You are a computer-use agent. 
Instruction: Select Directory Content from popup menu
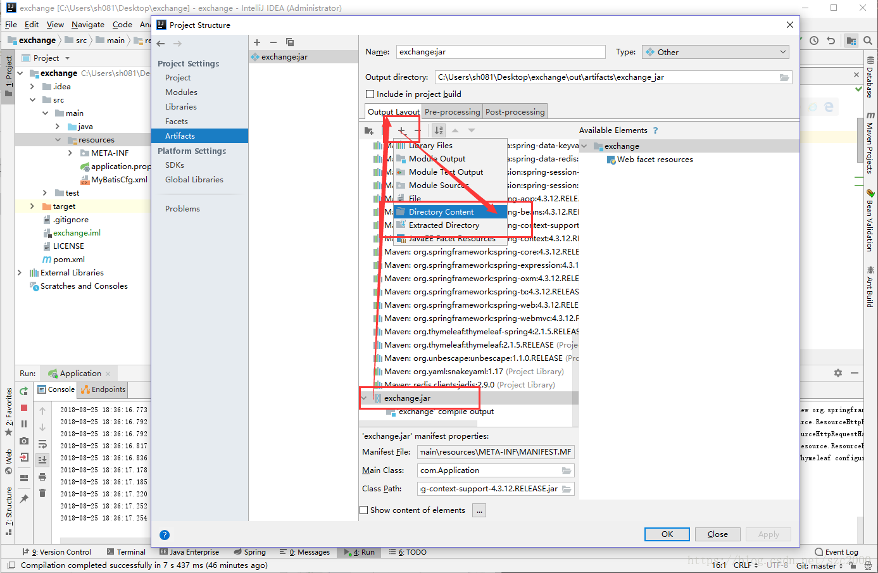450,212
